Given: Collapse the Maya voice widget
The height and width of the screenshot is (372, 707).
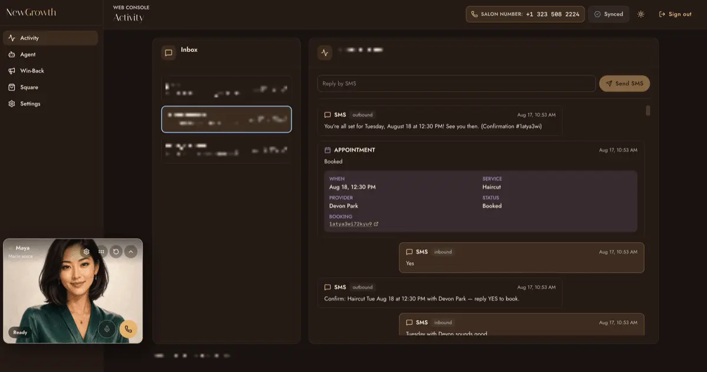Looking at the screenshot, I should [x=131, y=252].
